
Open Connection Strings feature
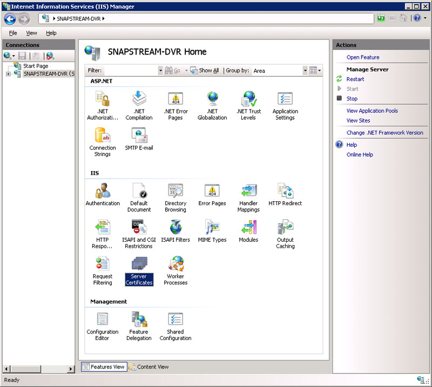[103, 142]
